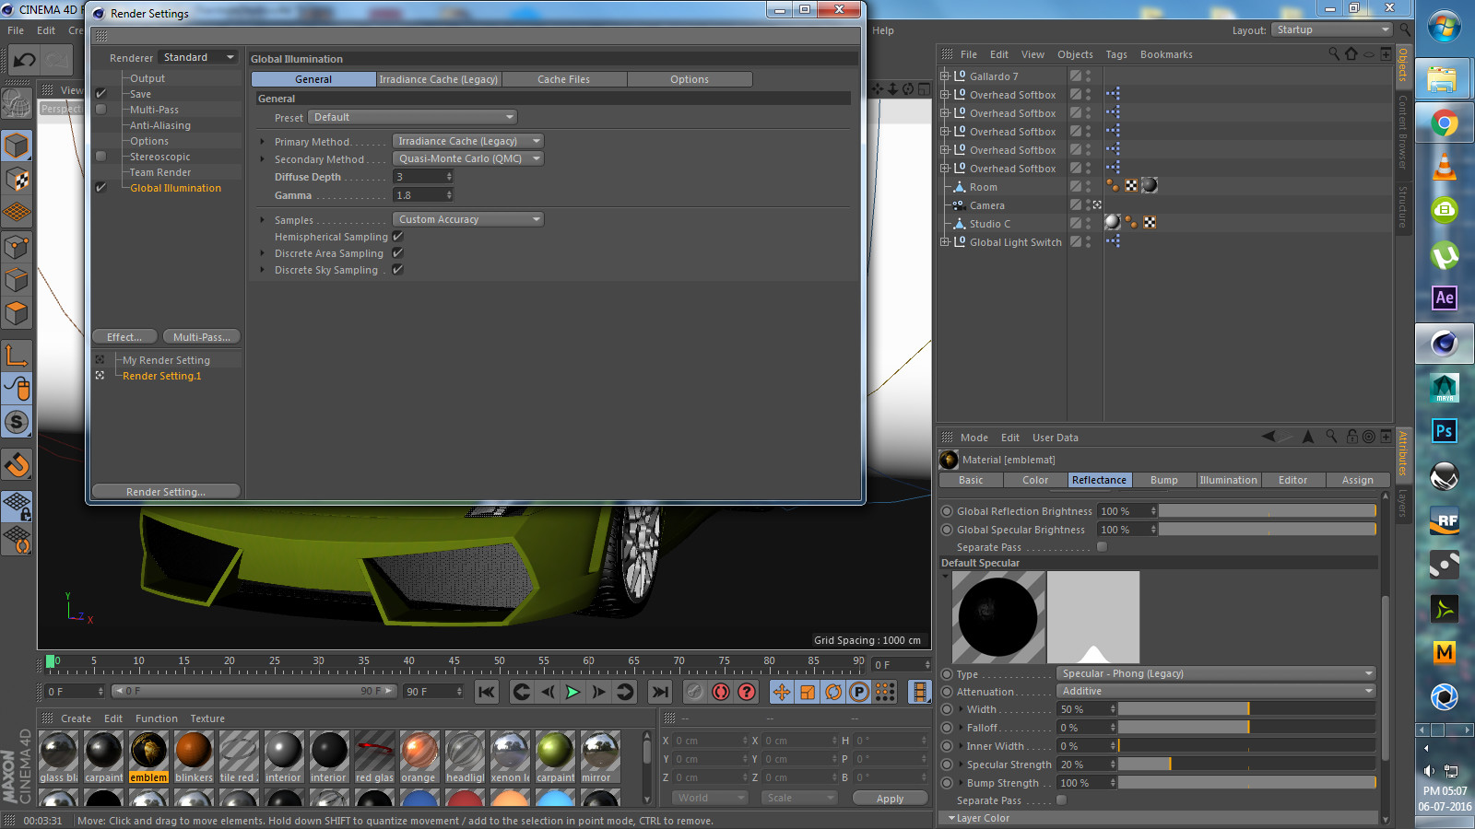
Task: Jump to end of timeline
Action: 660,692
